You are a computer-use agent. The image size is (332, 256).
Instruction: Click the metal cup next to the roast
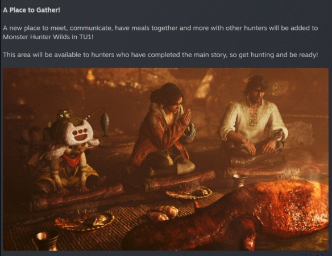pyautogui.click(x=239, y=180)
